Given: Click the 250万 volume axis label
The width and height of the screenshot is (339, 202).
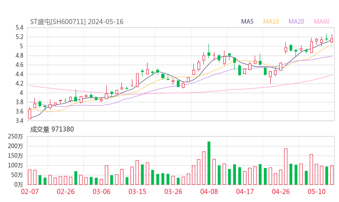Looking at the screenshot, I should (16, 136).
